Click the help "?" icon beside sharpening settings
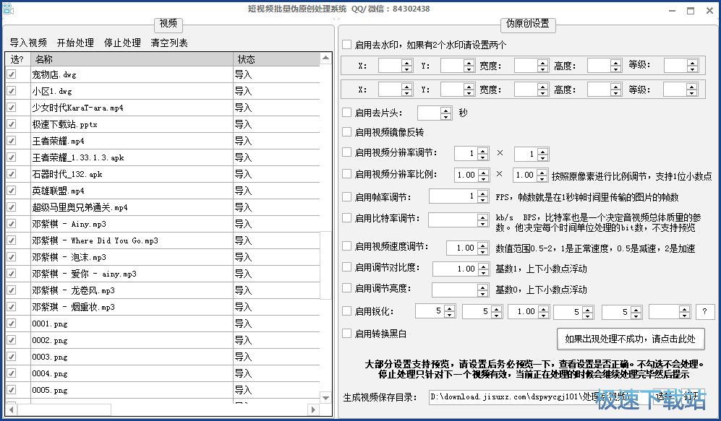The width and height of the screenshot is (721, 421). click(707, 311)
